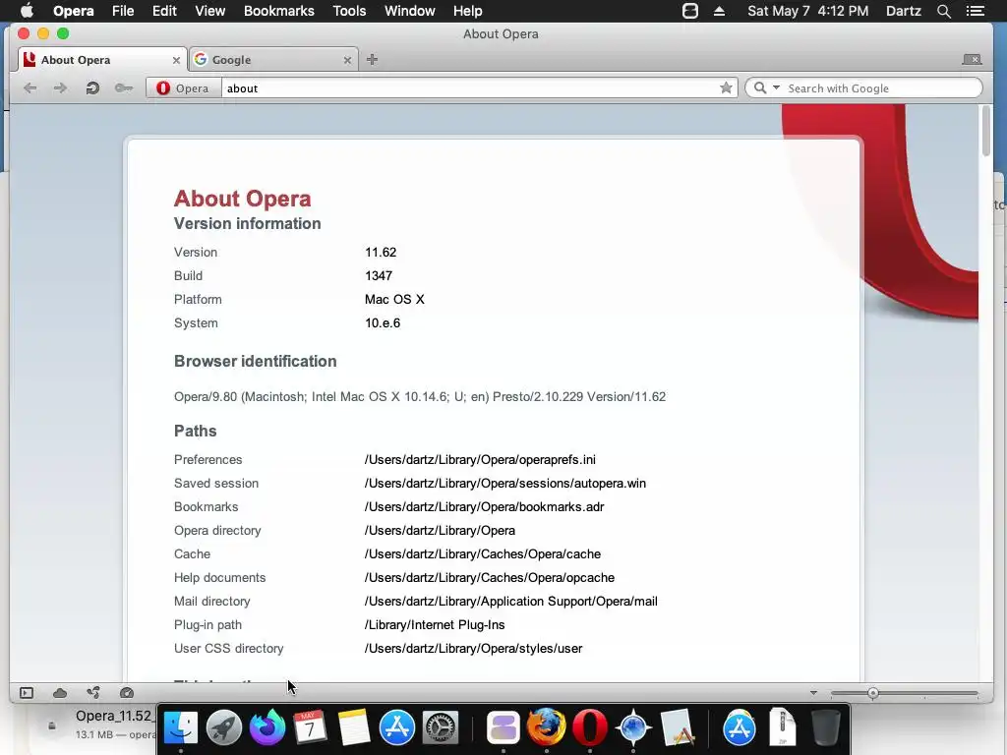Open the Trash in the Dock
The height and width of the screenshot is (755, 1007).
tap(826, 727)
